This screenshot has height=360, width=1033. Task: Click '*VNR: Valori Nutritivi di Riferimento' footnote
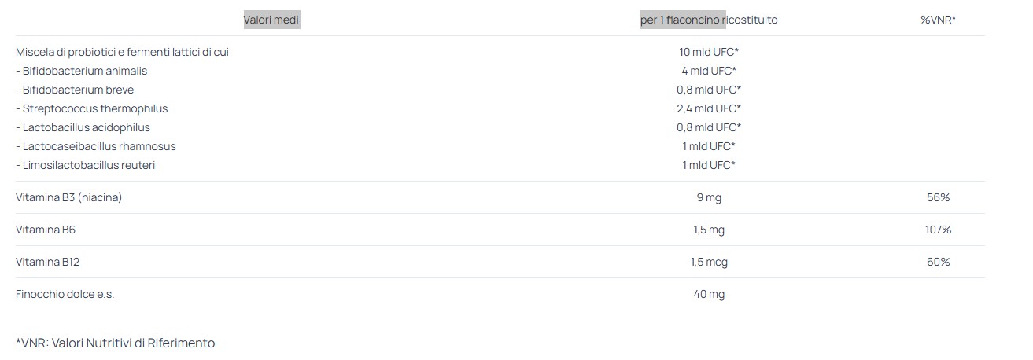(x=115, y=343)
